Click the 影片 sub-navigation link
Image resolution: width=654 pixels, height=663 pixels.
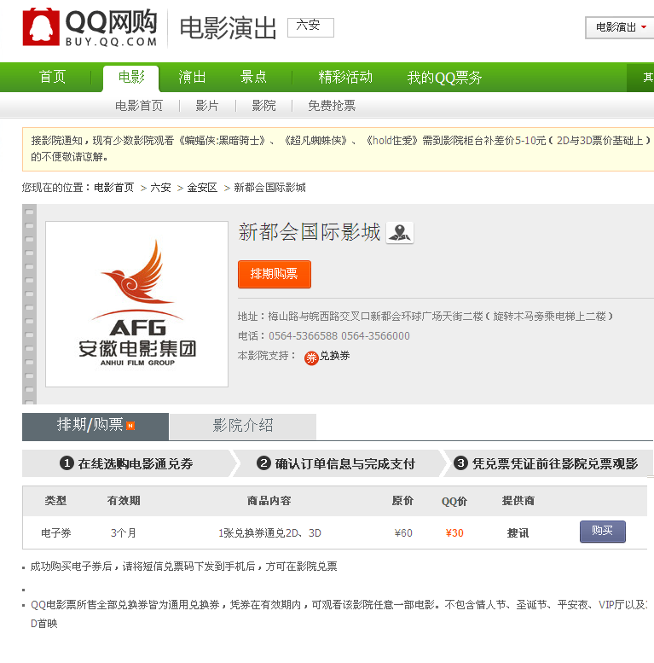click(207, 105)
